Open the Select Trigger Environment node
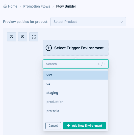The height and width of the screenshot is (135, 134). 76,48
